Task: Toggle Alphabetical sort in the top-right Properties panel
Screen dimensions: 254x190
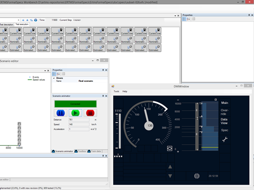Action: coord(188,19)
